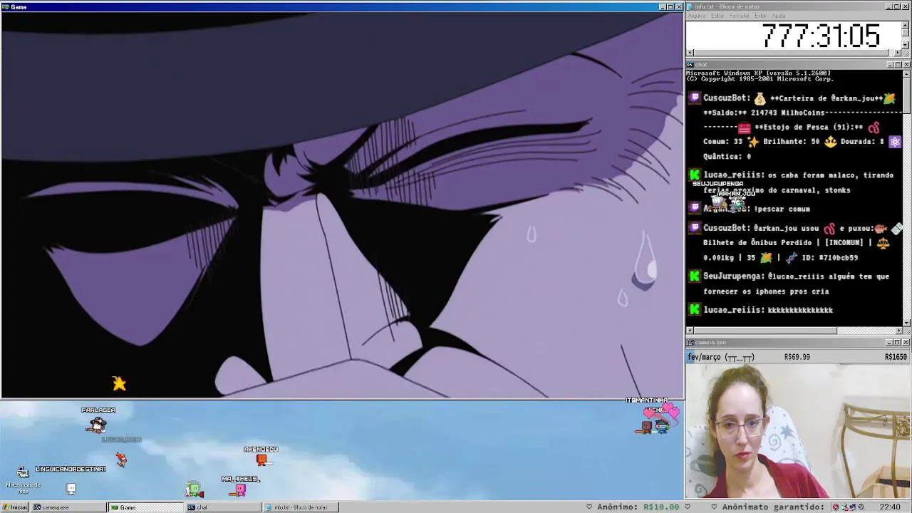This screenshot has height=513, width=912.
Task: Maximize the chat window
Action: 897,65
